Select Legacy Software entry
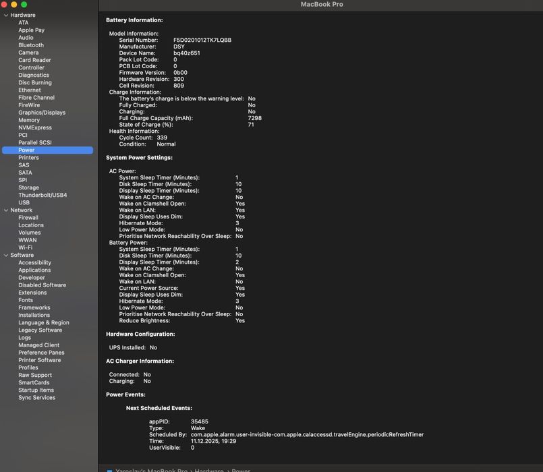Image resolution: width=543 pixels, height=472 pixels. coord(40,330)
